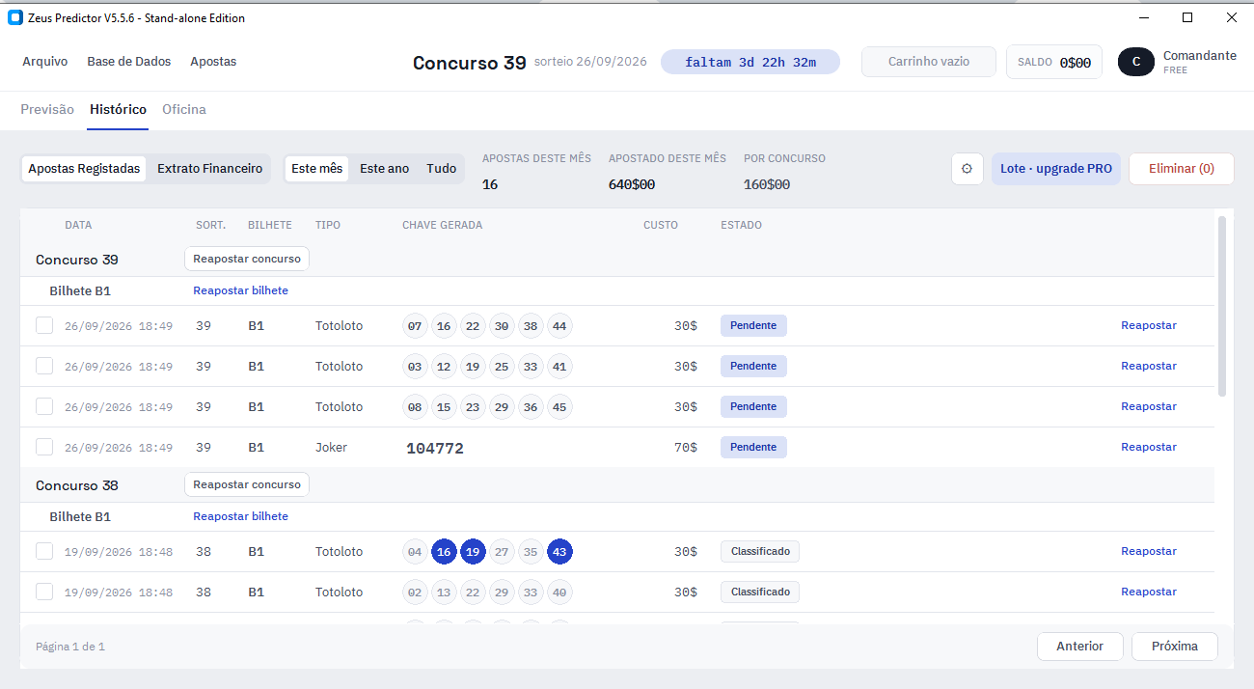
Task: Click the faltam 3d 22h 32m countdown pill
Action: [x=750, y=62]
